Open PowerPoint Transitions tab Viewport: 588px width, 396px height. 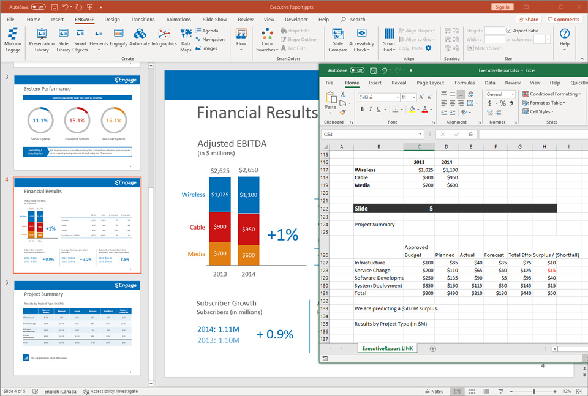pos(143,20)
